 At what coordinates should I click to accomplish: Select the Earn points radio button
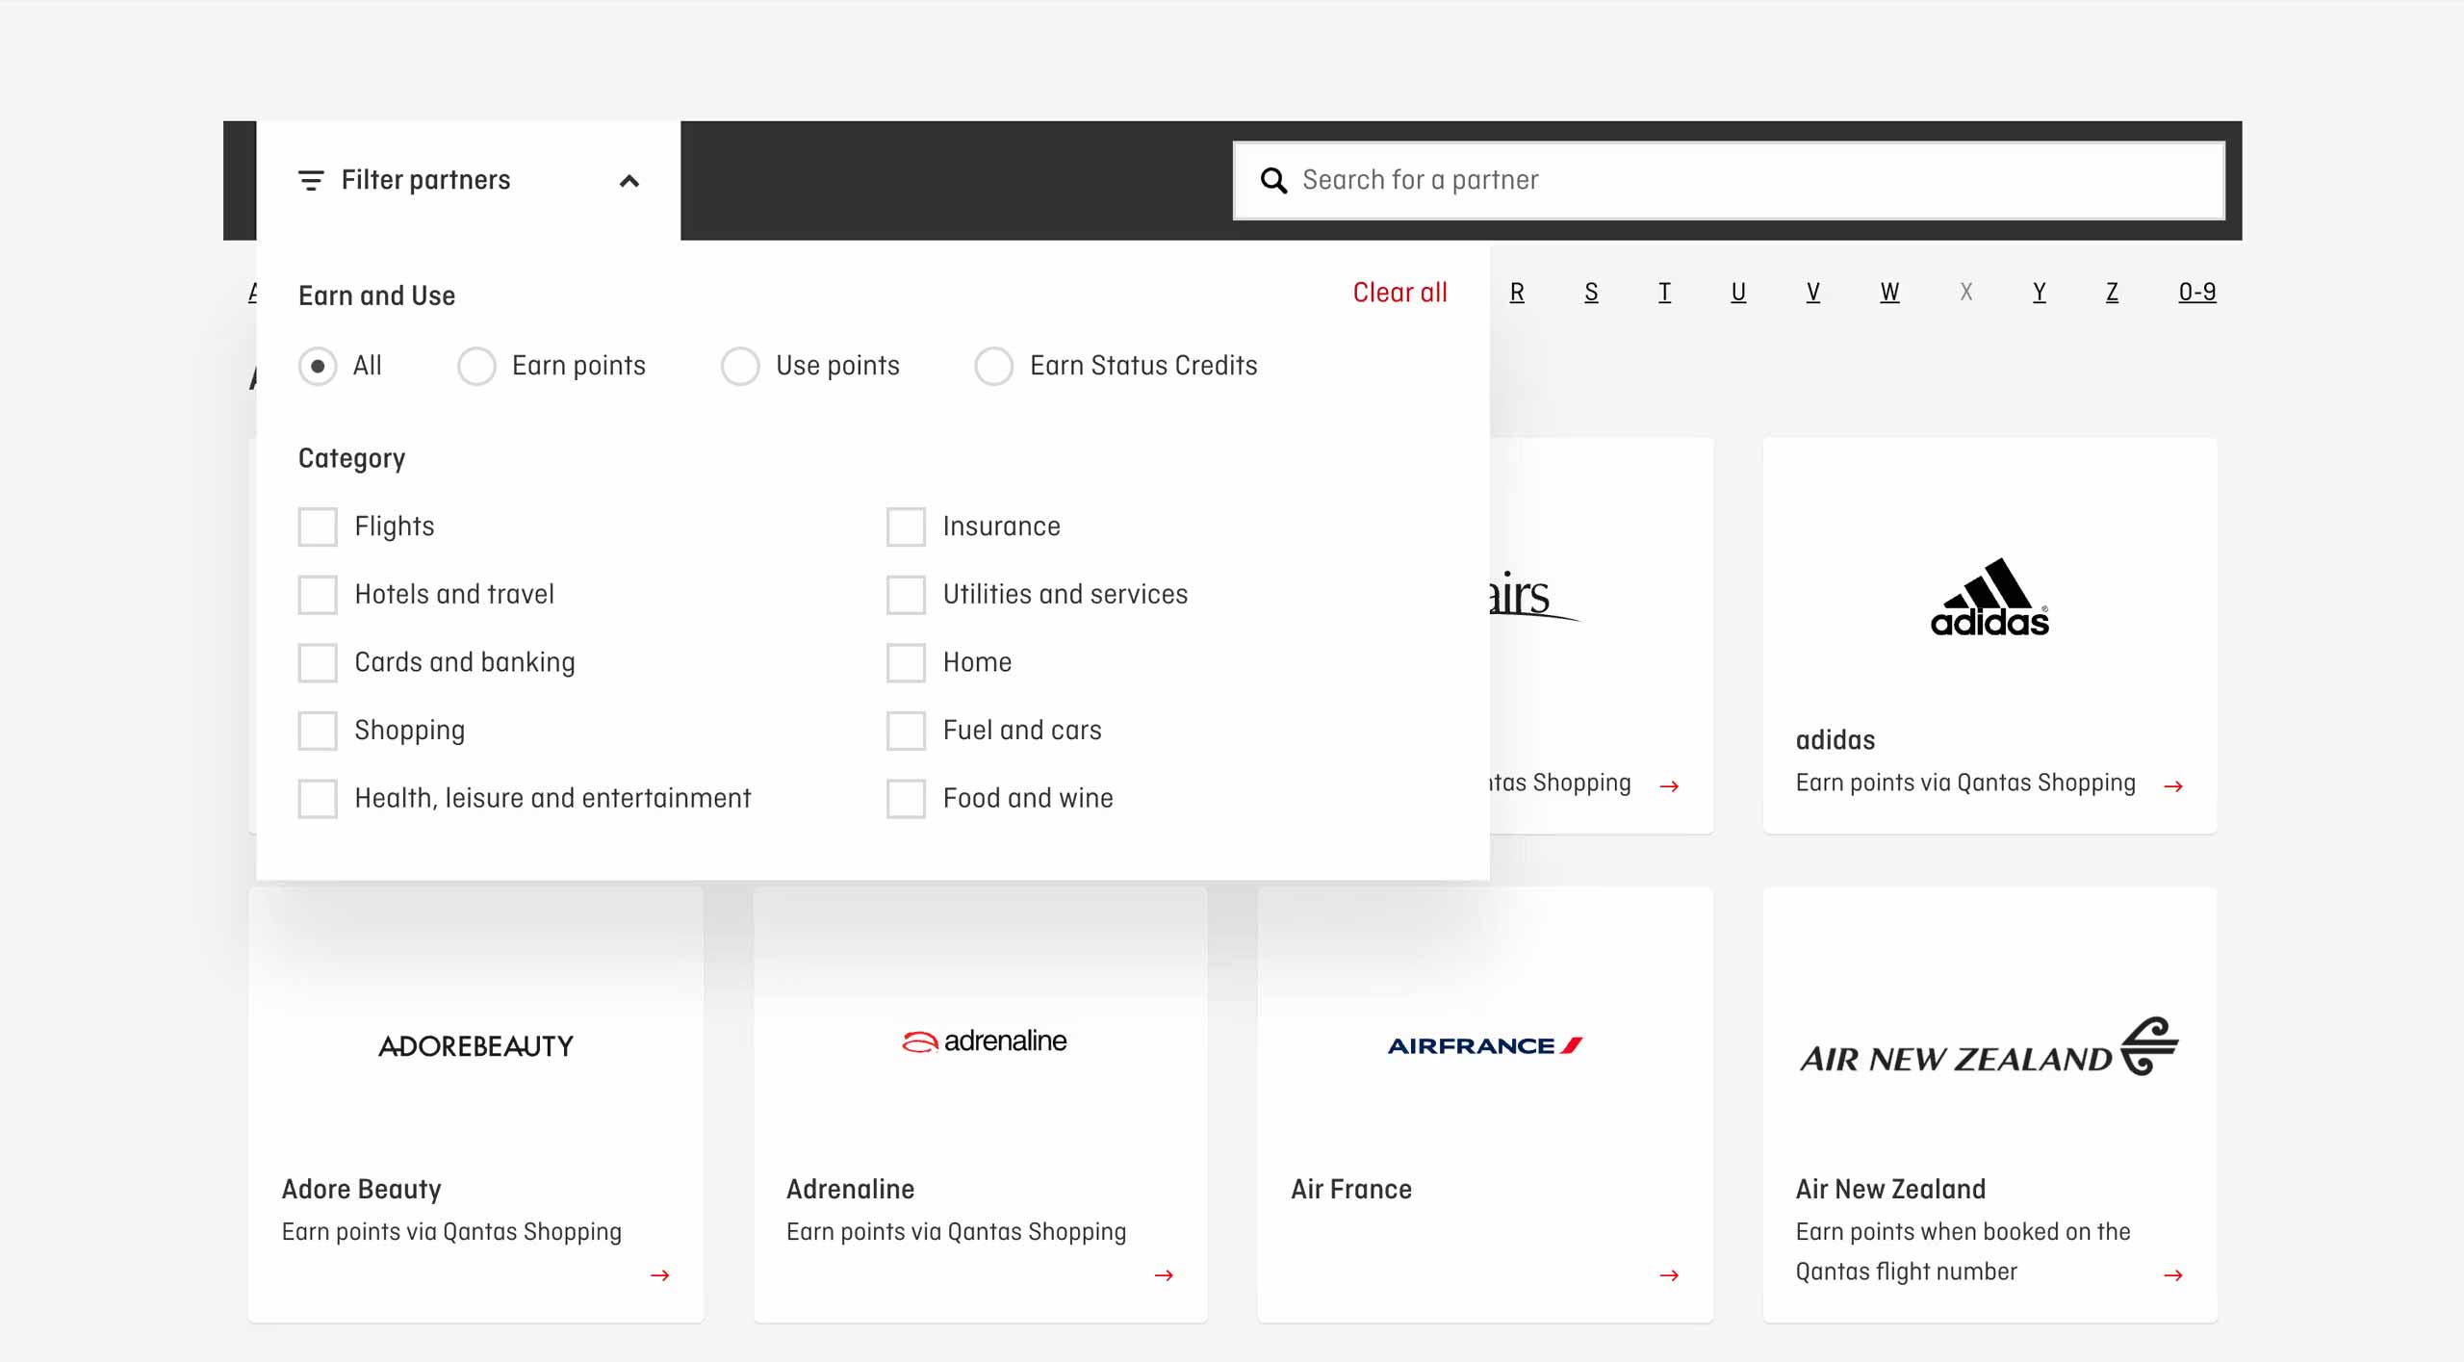(476, 366)
